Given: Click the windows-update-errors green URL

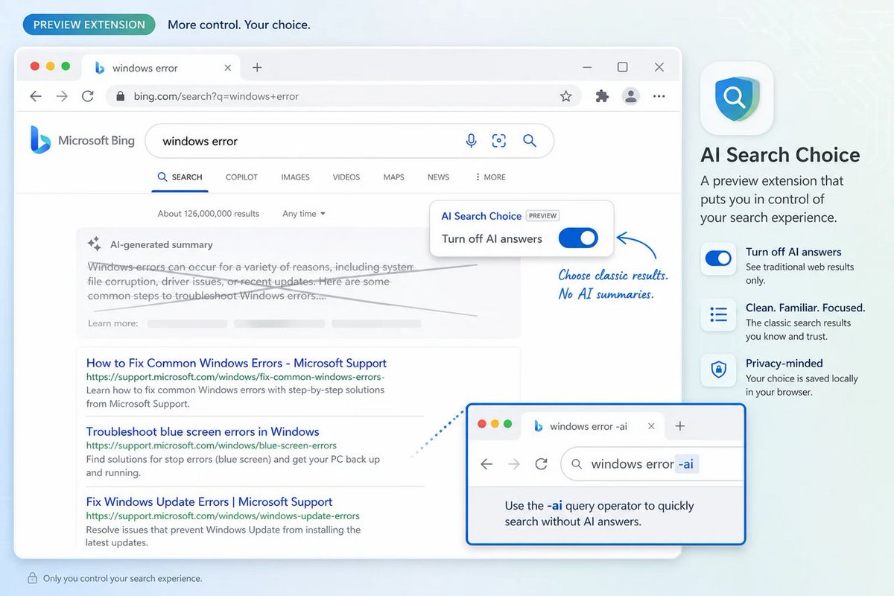Looking at the screenshot, I should coord(223,516).
